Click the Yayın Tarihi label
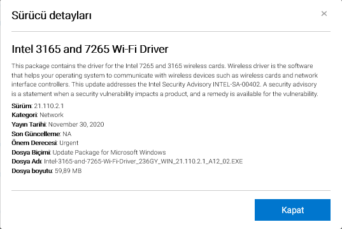 (x=29, y=125)
